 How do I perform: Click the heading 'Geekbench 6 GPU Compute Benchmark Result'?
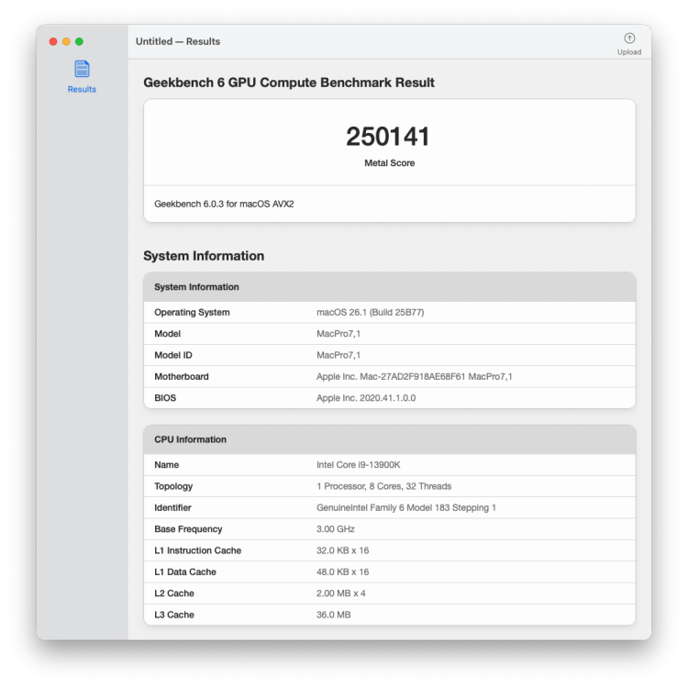coord(289,83)
